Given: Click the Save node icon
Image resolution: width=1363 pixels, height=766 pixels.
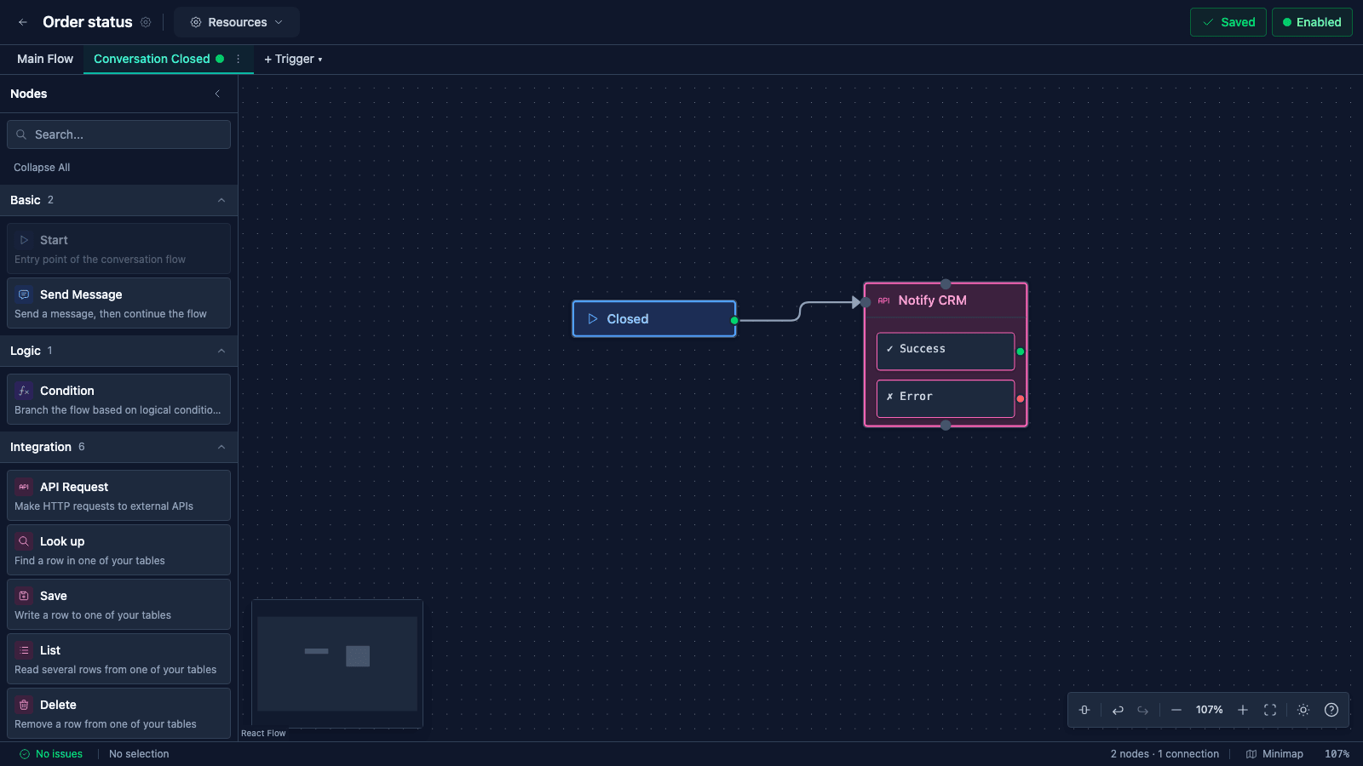Looking at the screenshot, I should (x=24, y=596).
